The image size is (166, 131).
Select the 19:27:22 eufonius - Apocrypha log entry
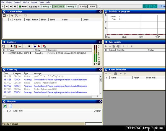click(51, 83)
